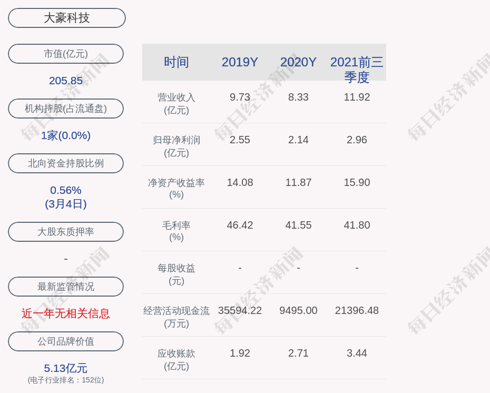490x393 pixels.
Task: Click the 应收账款 2021 value 3.44
Action: coord(357,353)
